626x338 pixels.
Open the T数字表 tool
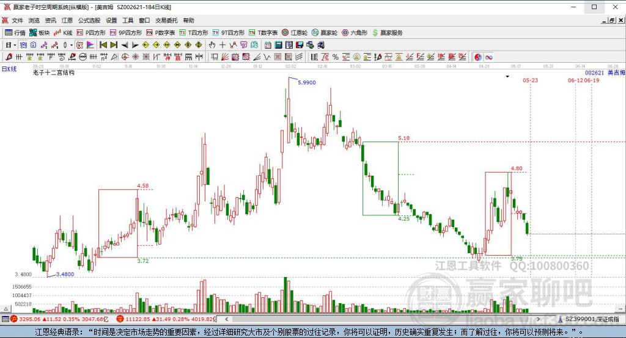click(x=263, y=33)
